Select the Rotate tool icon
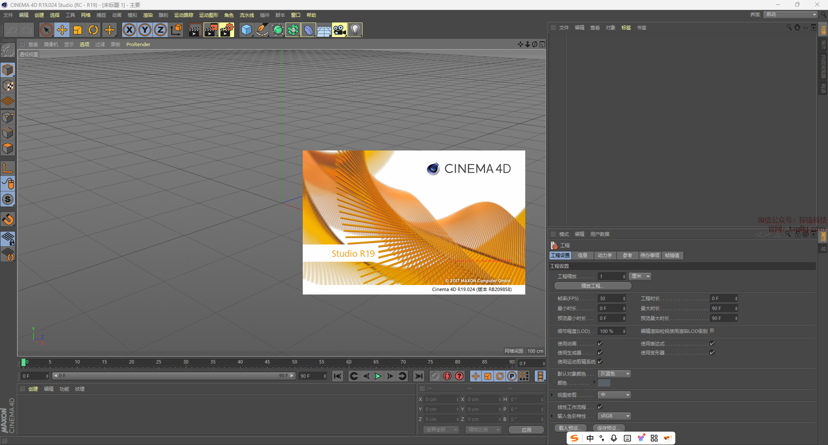The width and height of the screenshot is (828, 445). pos(93,30)
